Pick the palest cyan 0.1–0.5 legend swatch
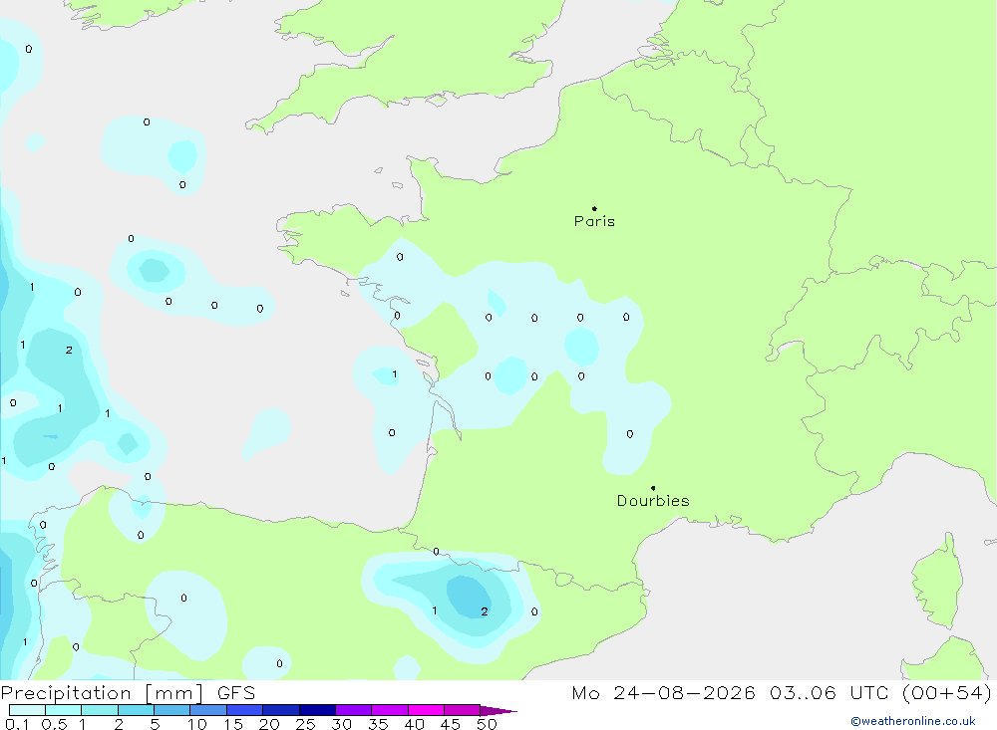The image size is (997, 730). pos(27,710)
